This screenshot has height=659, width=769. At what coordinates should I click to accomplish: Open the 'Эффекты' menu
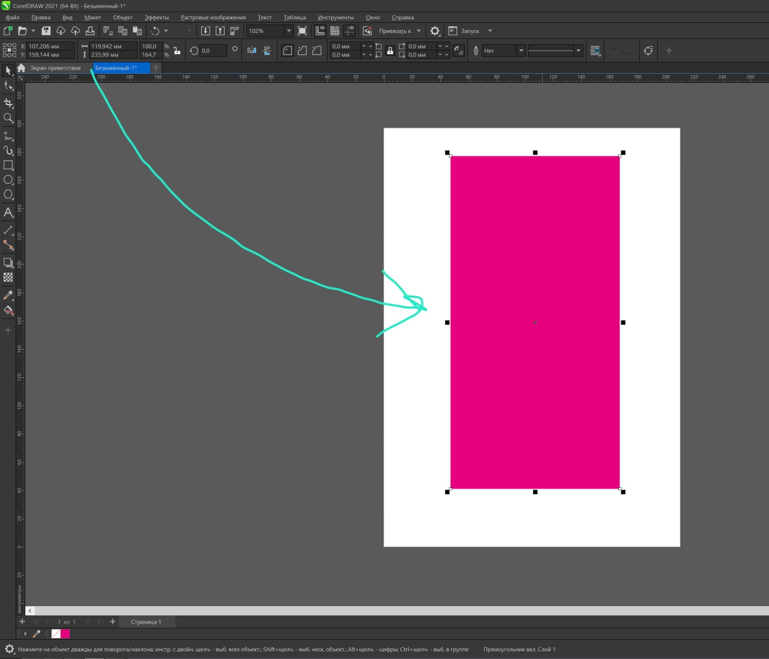point(156,17)
